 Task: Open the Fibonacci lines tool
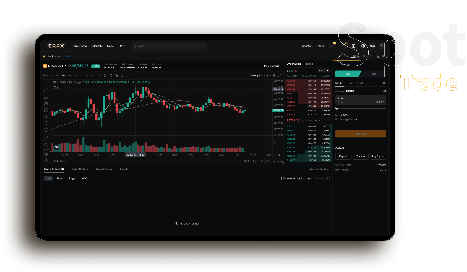(x=46, y=97)
